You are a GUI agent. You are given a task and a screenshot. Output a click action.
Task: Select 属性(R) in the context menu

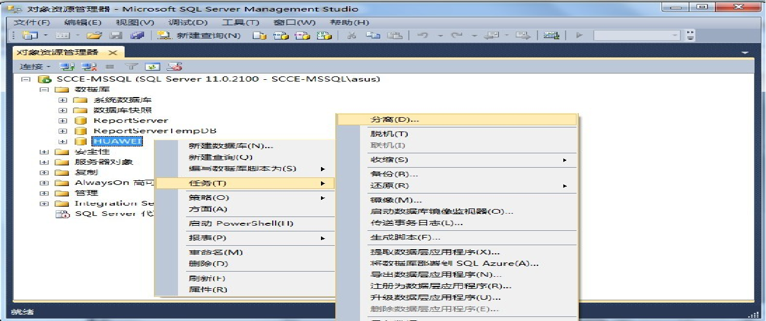(x=245, y=289)
